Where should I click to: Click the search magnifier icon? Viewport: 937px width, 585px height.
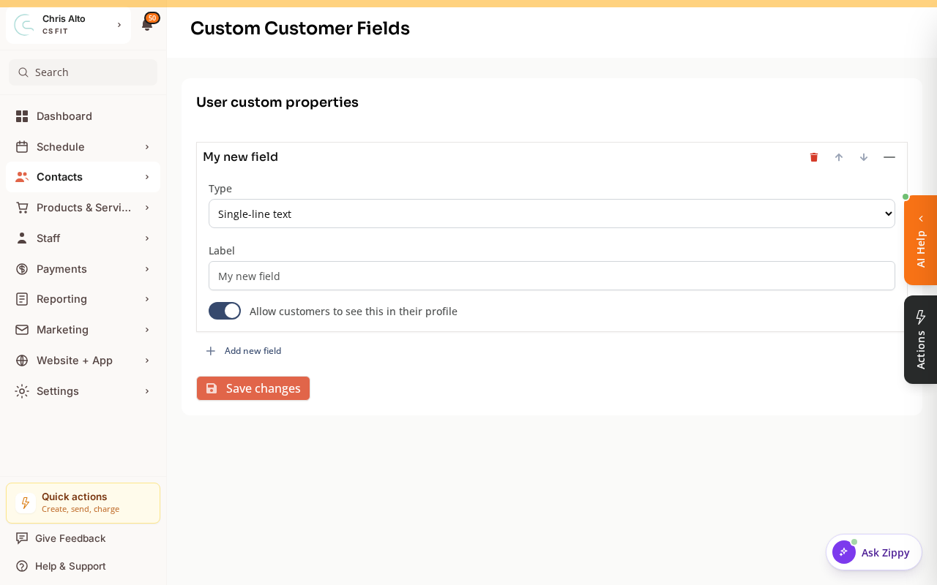coord(23,72)
